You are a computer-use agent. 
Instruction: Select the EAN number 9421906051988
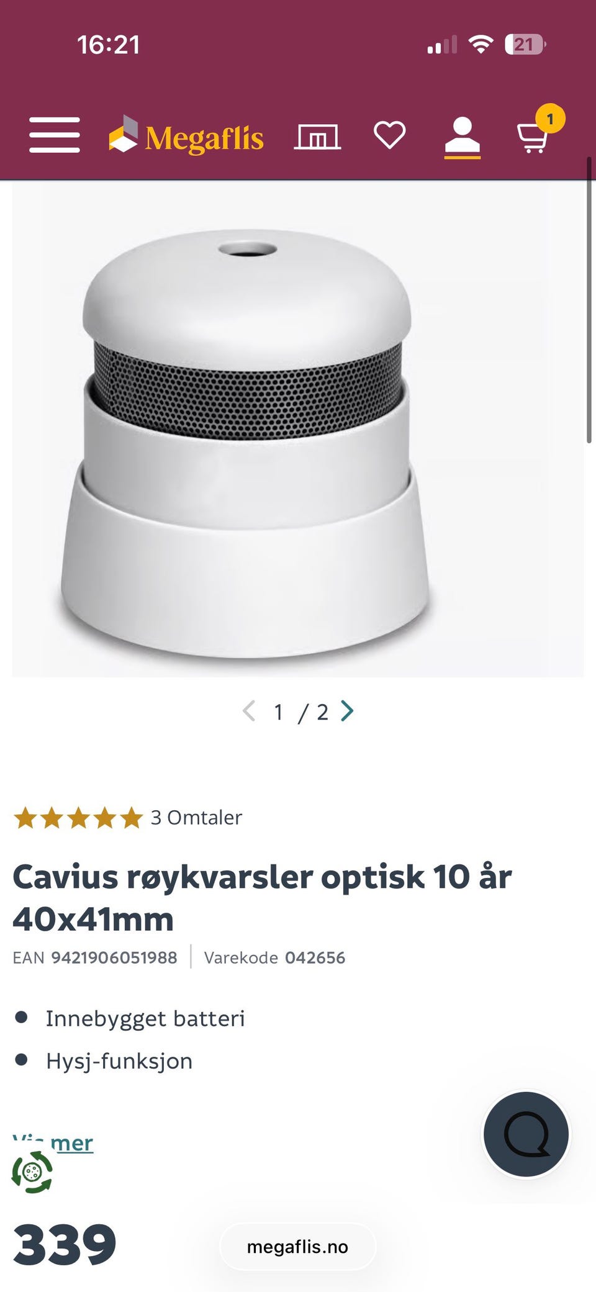(x=114, y=957)
